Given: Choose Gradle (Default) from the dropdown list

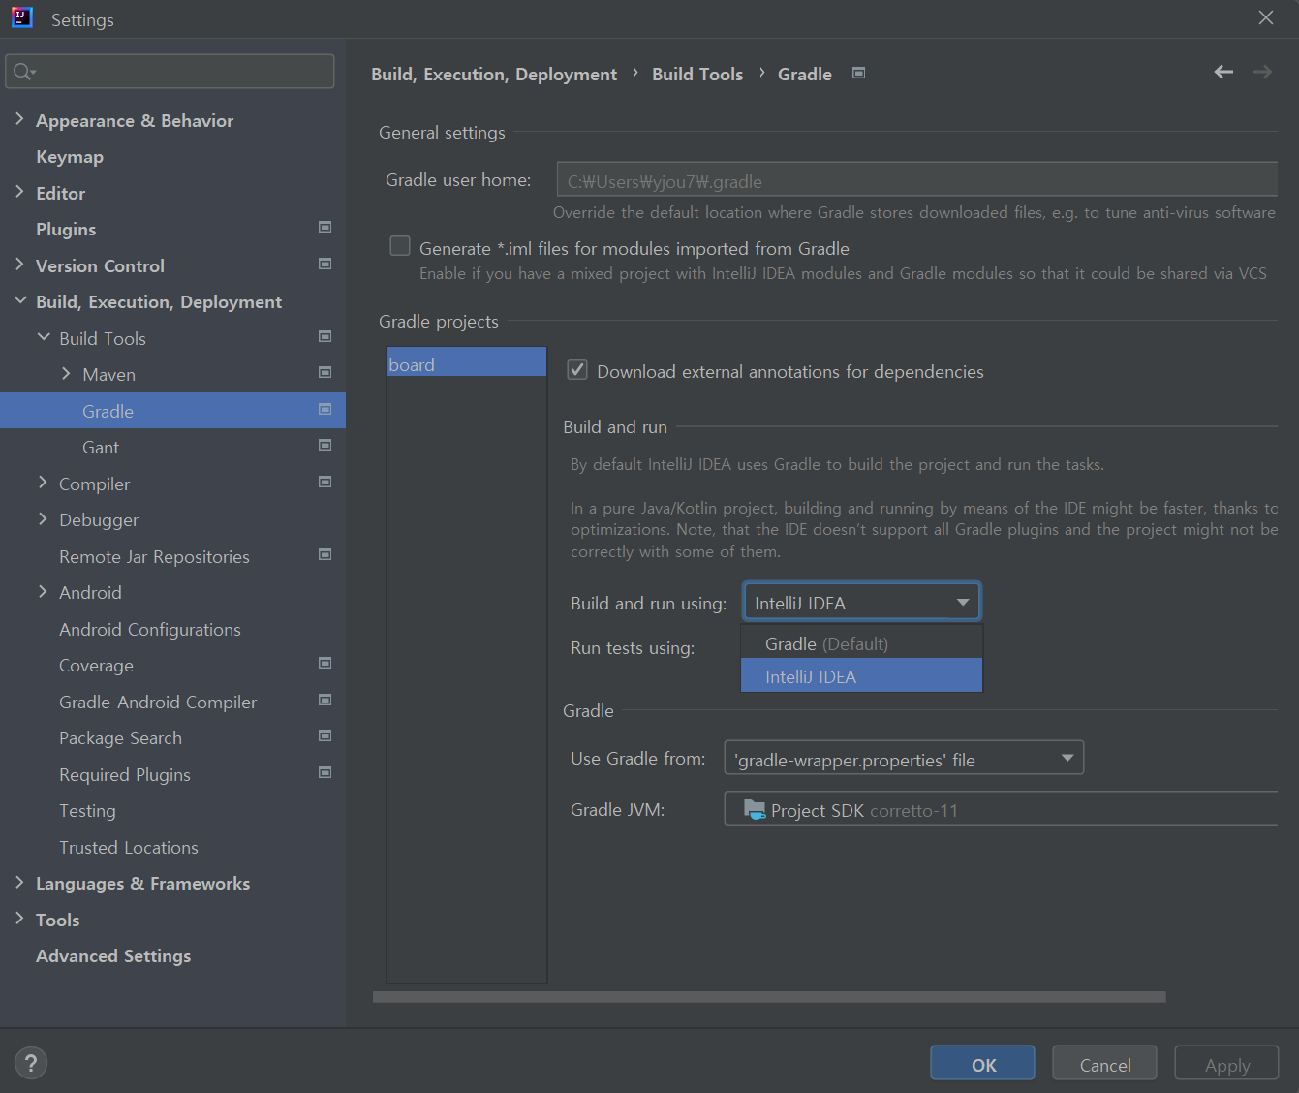Looking at the screenshot, I should (x=861, y=643).
